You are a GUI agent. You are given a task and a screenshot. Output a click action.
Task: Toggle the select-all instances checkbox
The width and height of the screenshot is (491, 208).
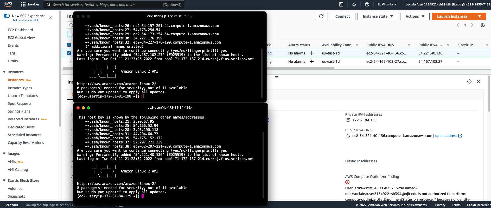tap(69, 45)
